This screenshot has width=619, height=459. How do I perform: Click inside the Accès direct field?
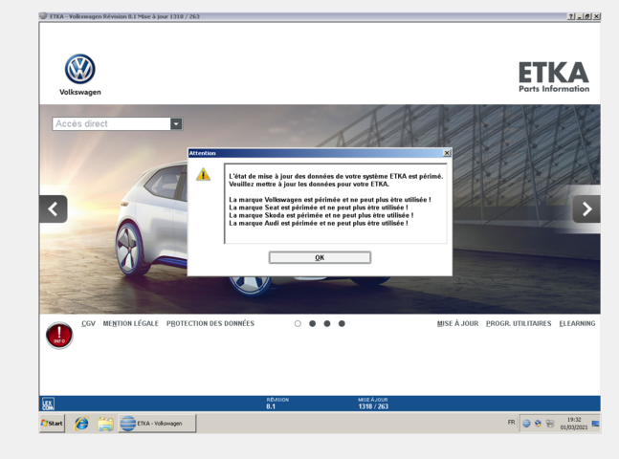pyautogui.click(x=112, y=124)
